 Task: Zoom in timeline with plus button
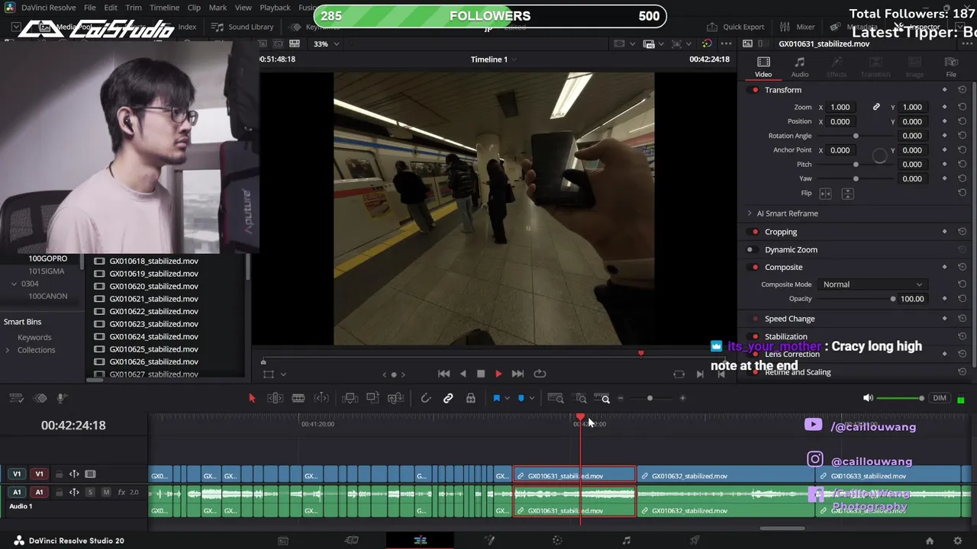tap(682, 398)
